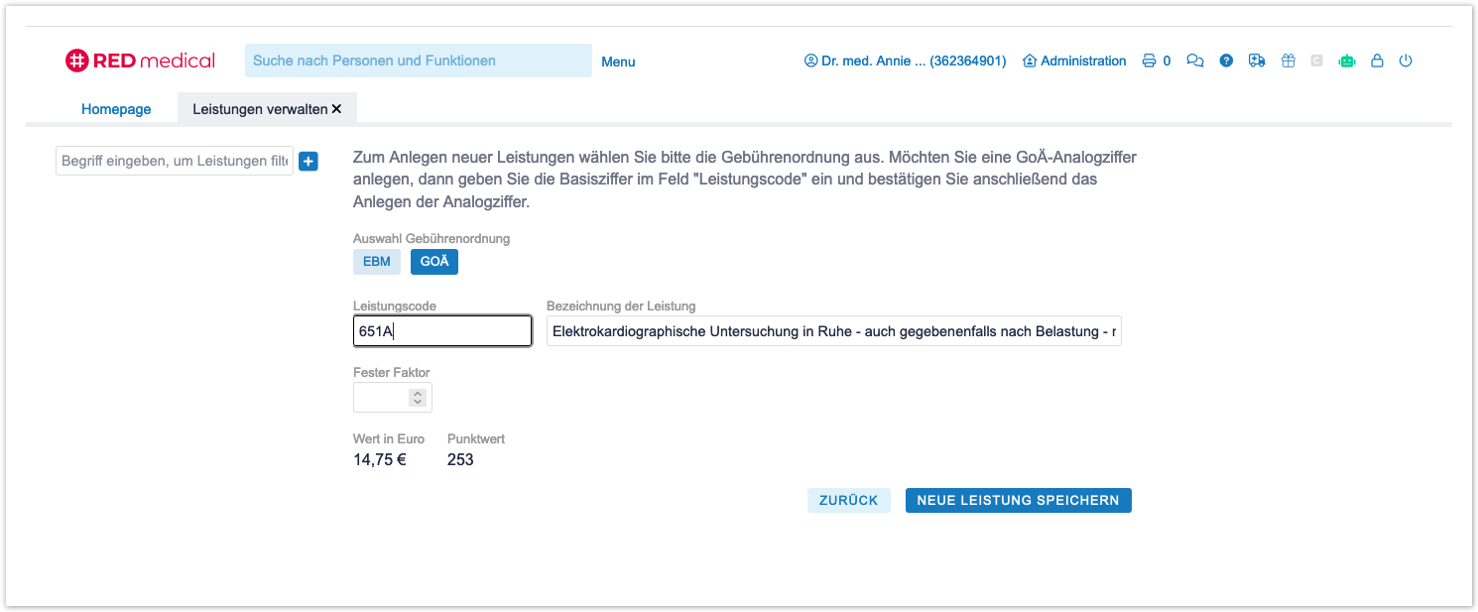Open the chat messages icon

1195,61
